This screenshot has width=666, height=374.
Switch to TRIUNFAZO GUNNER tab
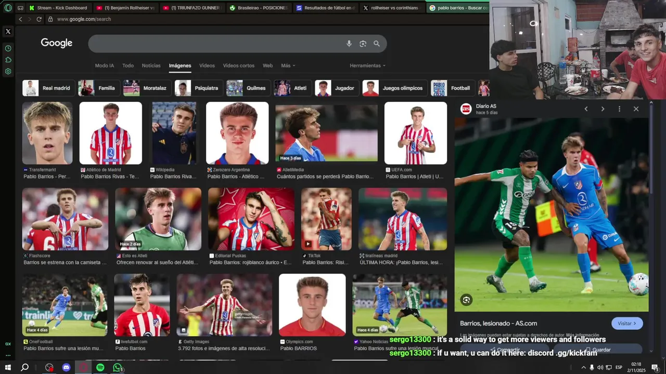coord(191,8)
